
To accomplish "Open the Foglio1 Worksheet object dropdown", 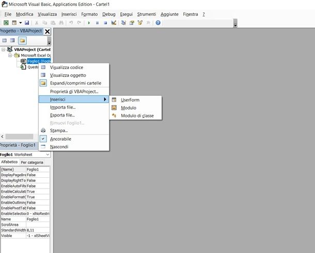I will click(48, 155).
